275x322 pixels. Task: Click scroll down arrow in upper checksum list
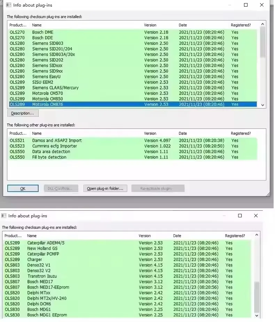pyautogui.click(x=262, y=105)
